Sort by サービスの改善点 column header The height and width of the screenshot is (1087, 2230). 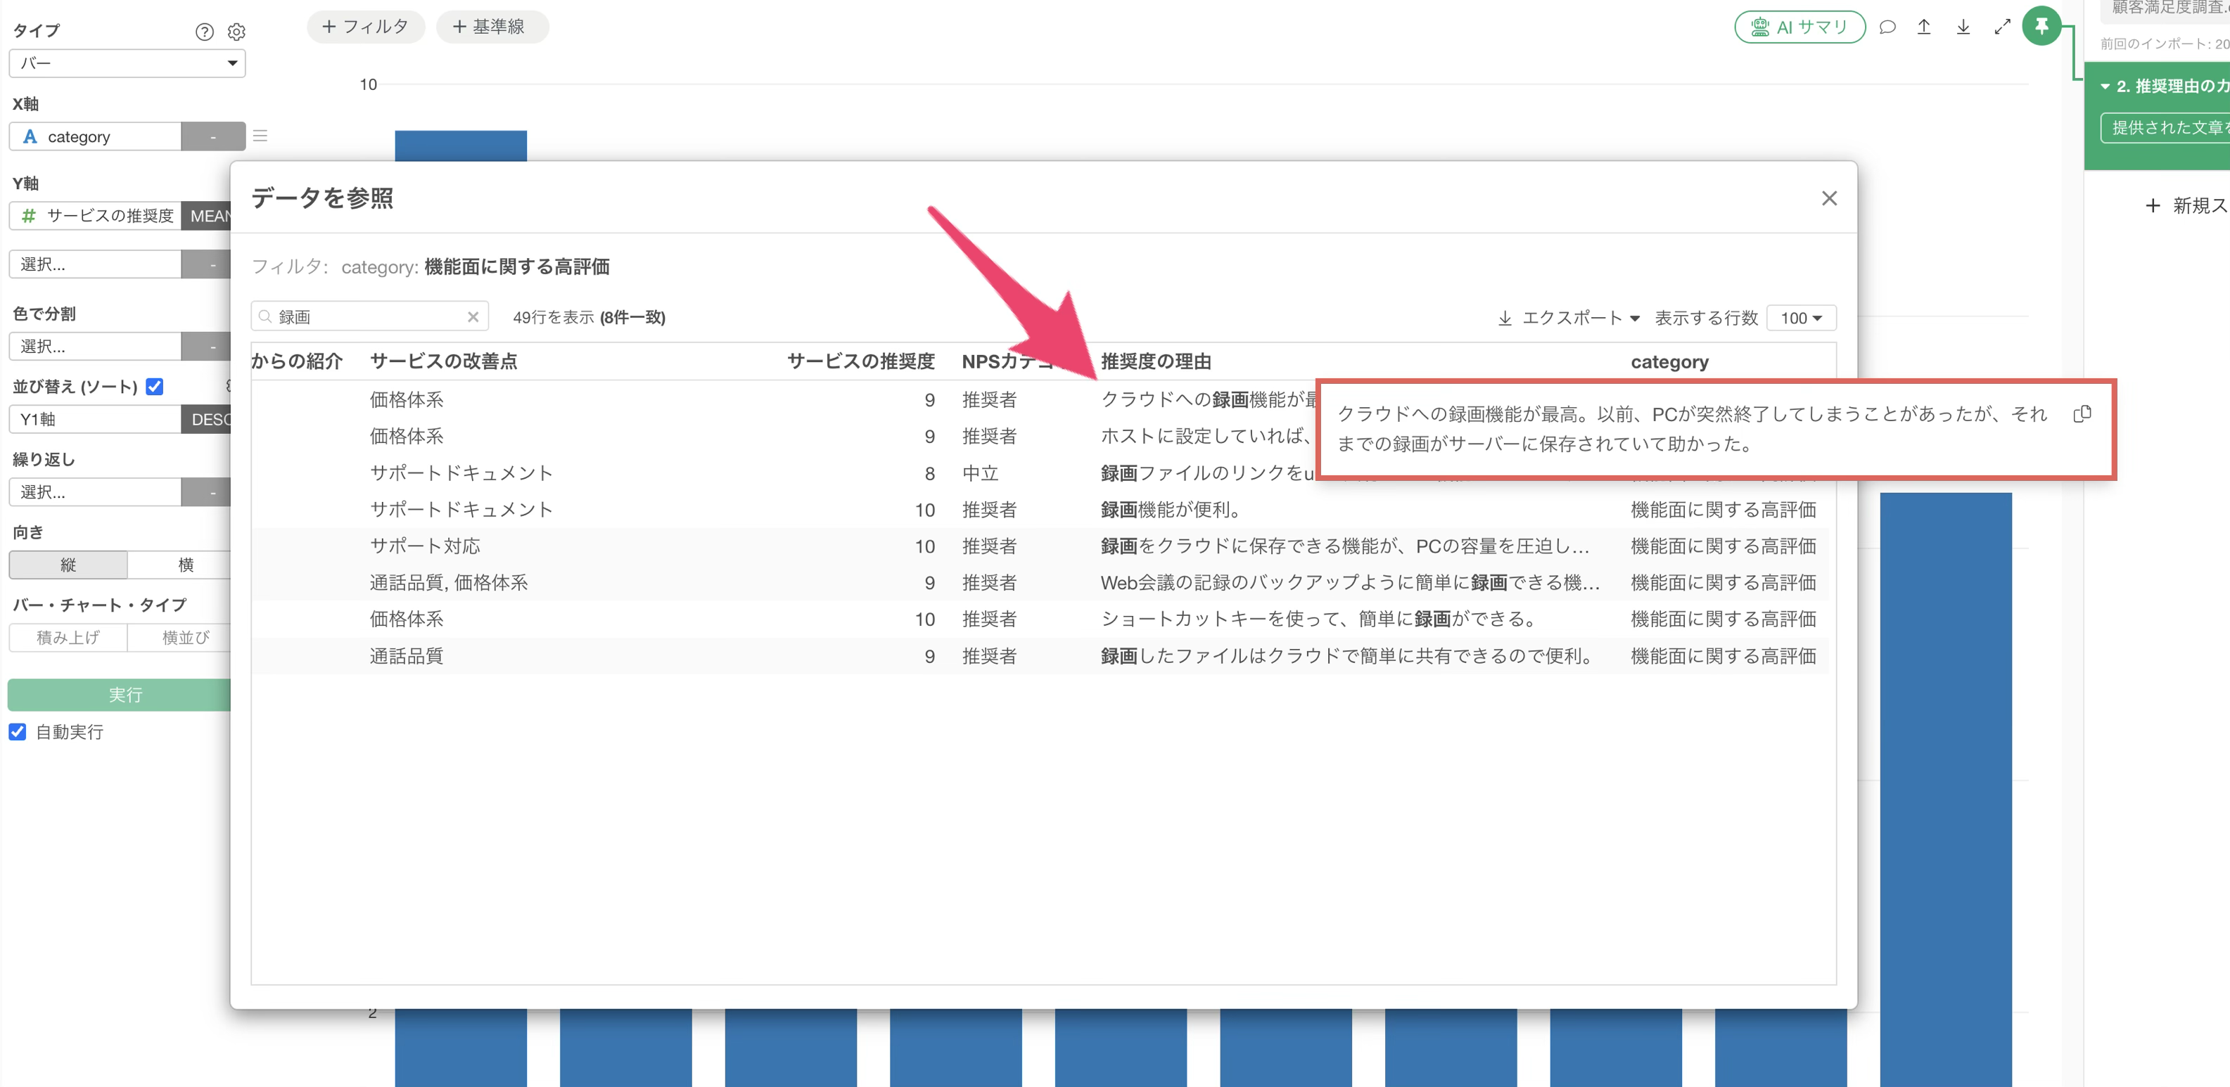(x=443, y=361)
